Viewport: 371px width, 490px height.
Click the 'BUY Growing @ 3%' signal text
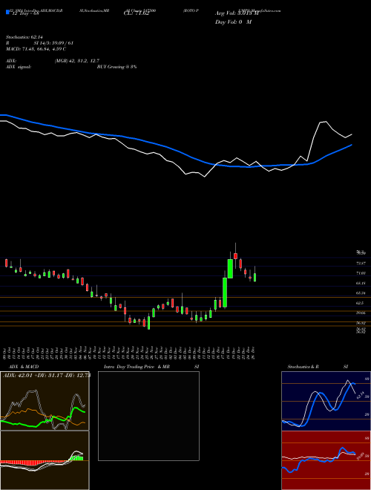click(116, 67)
